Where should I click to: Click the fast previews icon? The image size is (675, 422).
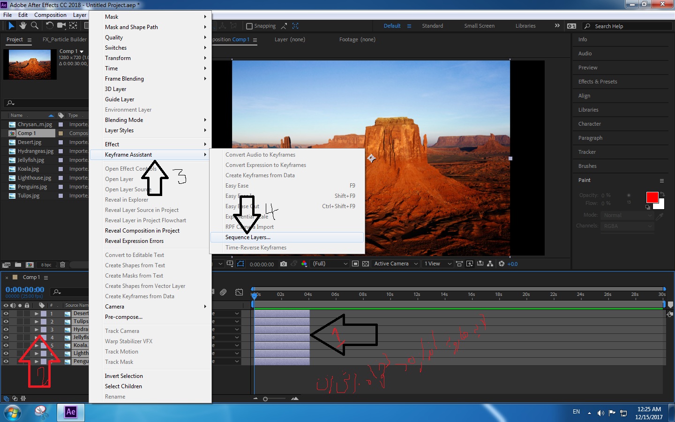point(470,264)
